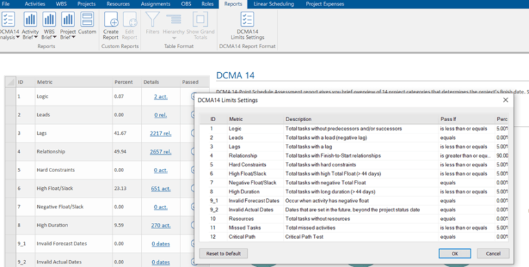The width and height of the screenshot is (529, 267).
Task: Open '0 dates' link for Invalid Forecast Dates
Action: coord(160,244)
